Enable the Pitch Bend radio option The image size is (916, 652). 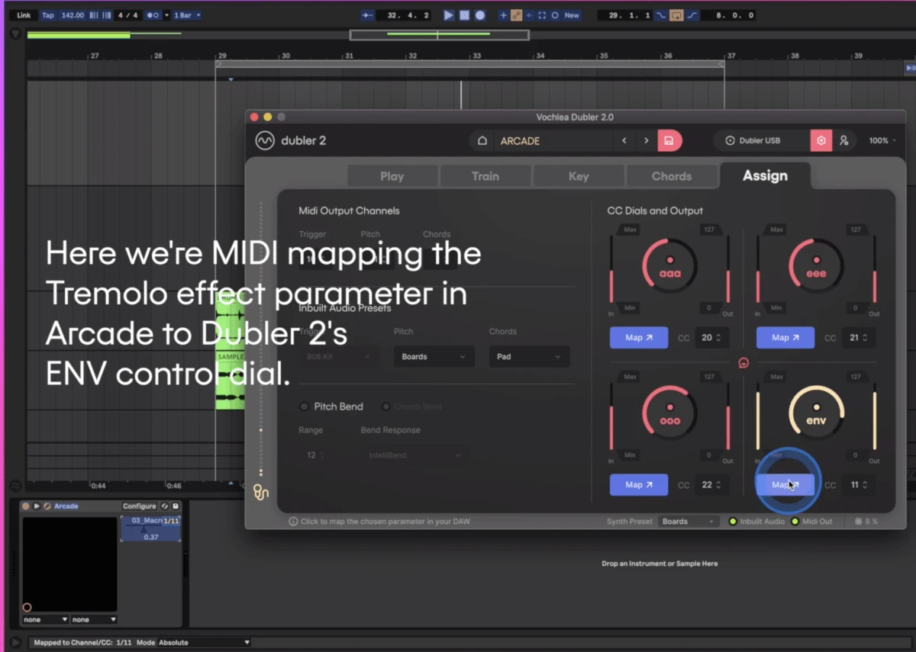pyautogui.click(x=305, y=406)
